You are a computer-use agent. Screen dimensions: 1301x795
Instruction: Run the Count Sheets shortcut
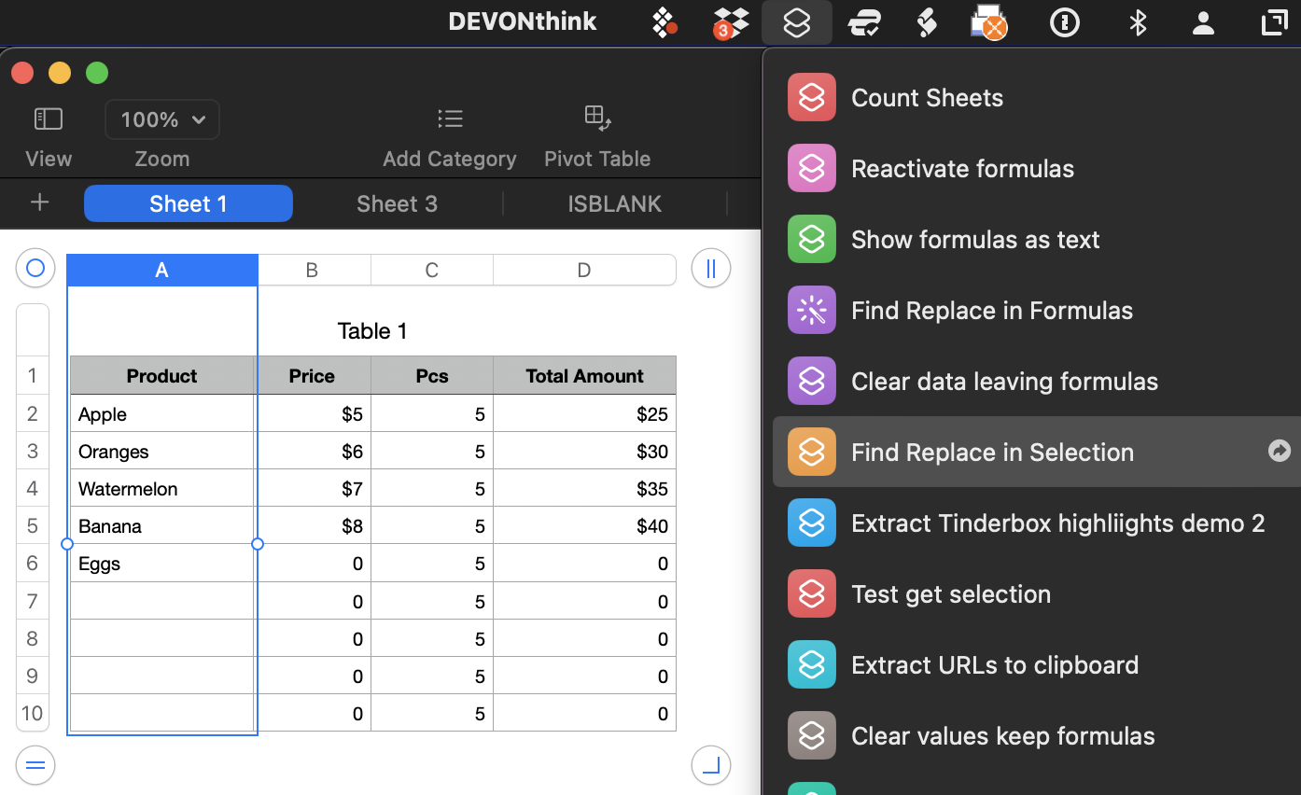tap(1036, 98)
